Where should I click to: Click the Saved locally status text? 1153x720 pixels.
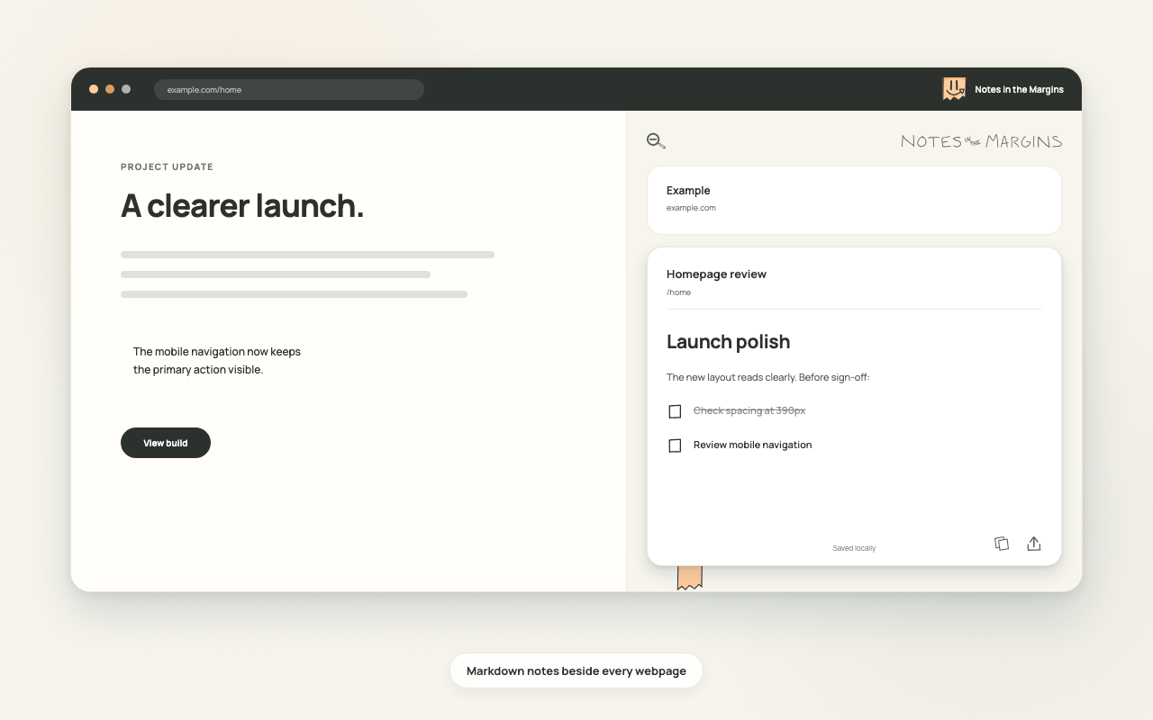pyautogui.click(x=854, y=548)
